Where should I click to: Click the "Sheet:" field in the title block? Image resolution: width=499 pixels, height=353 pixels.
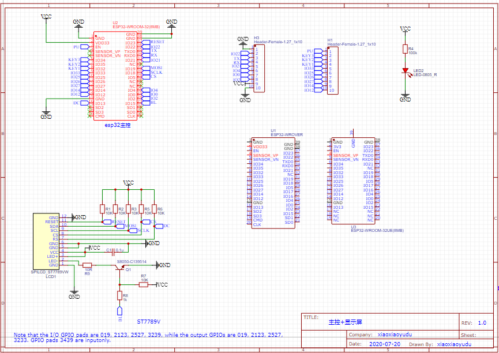click(469, 335)
